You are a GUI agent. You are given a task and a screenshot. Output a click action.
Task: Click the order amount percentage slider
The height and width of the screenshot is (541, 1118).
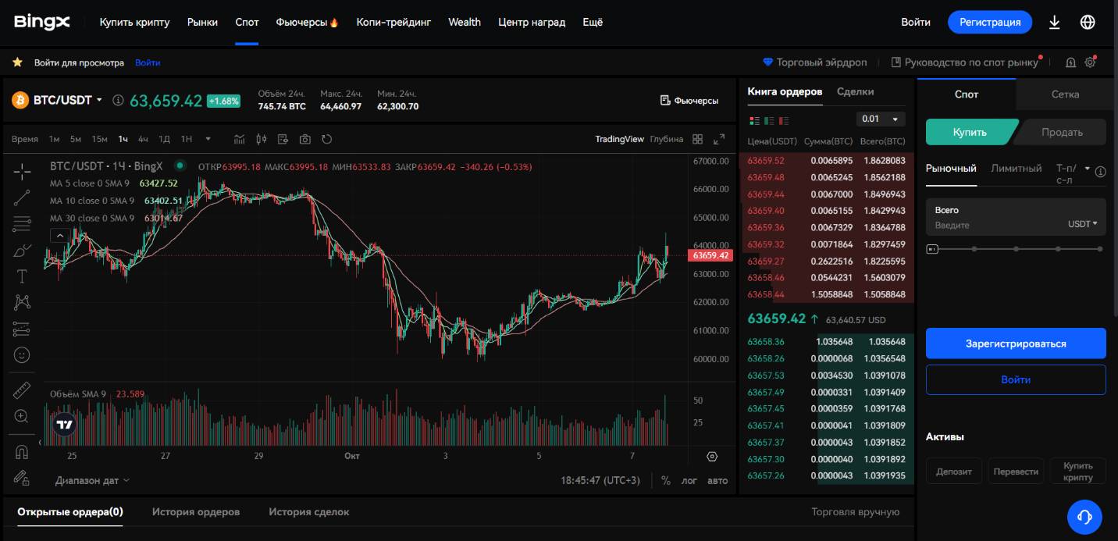coord(1015,249)
